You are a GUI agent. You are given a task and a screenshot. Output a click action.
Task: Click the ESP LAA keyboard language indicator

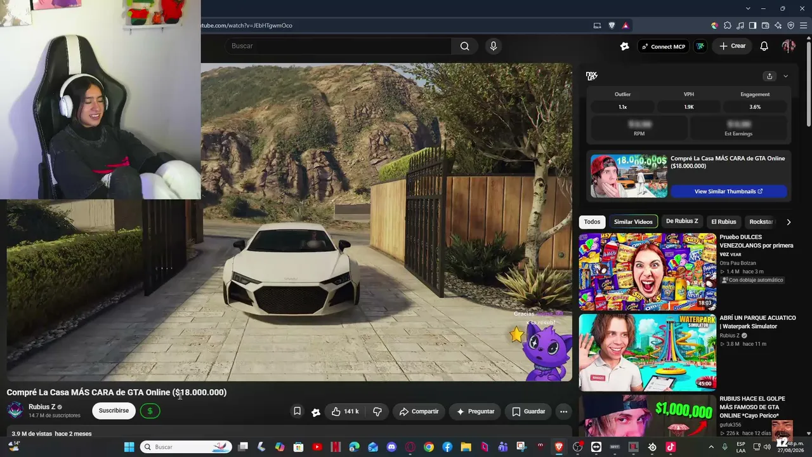point(741,447)
